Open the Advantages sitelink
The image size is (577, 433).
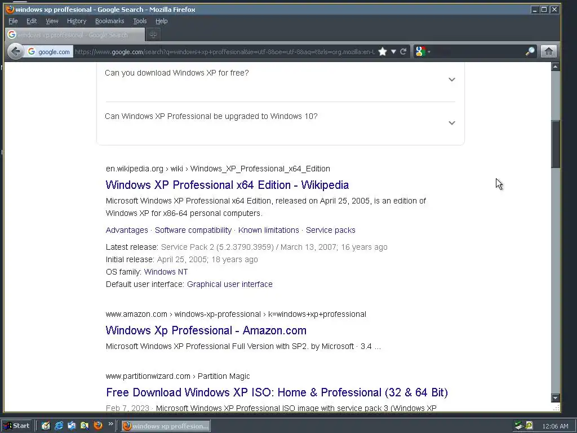[127, 230]
